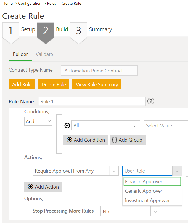Select the Builder tab
The height and width of the screenshot is (223, 188).
(20, 54)
